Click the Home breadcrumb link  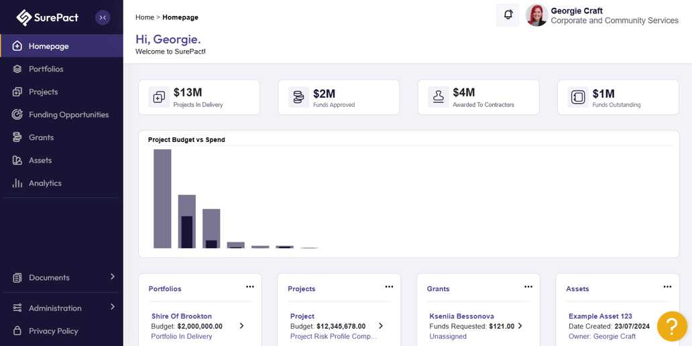(145, 17)
